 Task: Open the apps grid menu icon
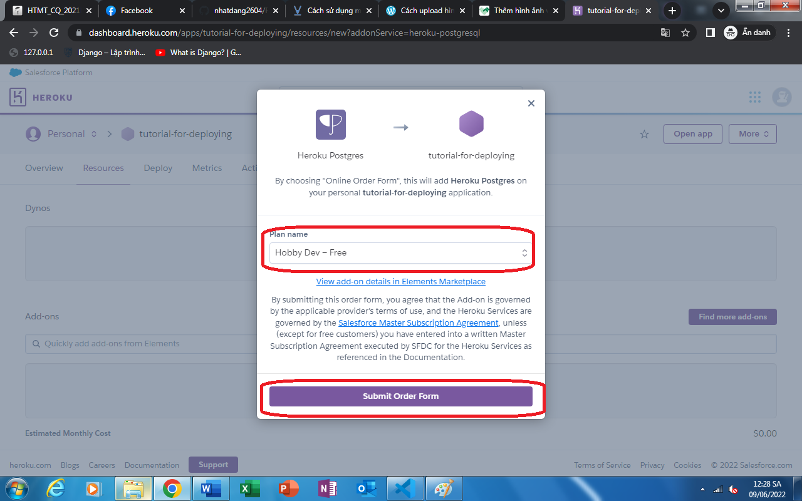(755, 97)
